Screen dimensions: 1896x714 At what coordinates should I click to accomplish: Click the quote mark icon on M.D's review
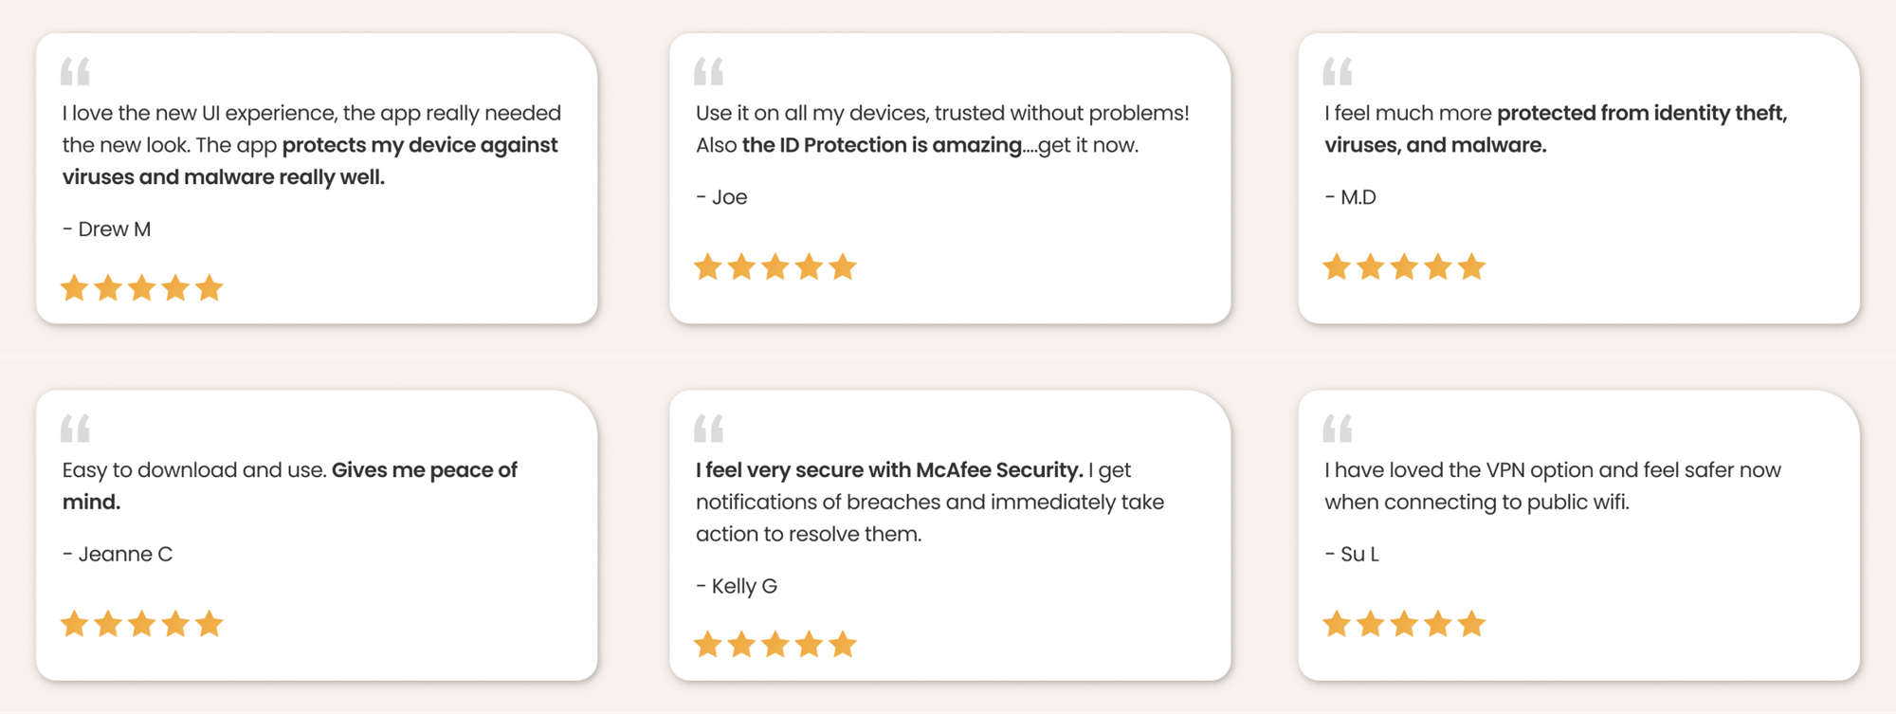tap(1337, 71)
